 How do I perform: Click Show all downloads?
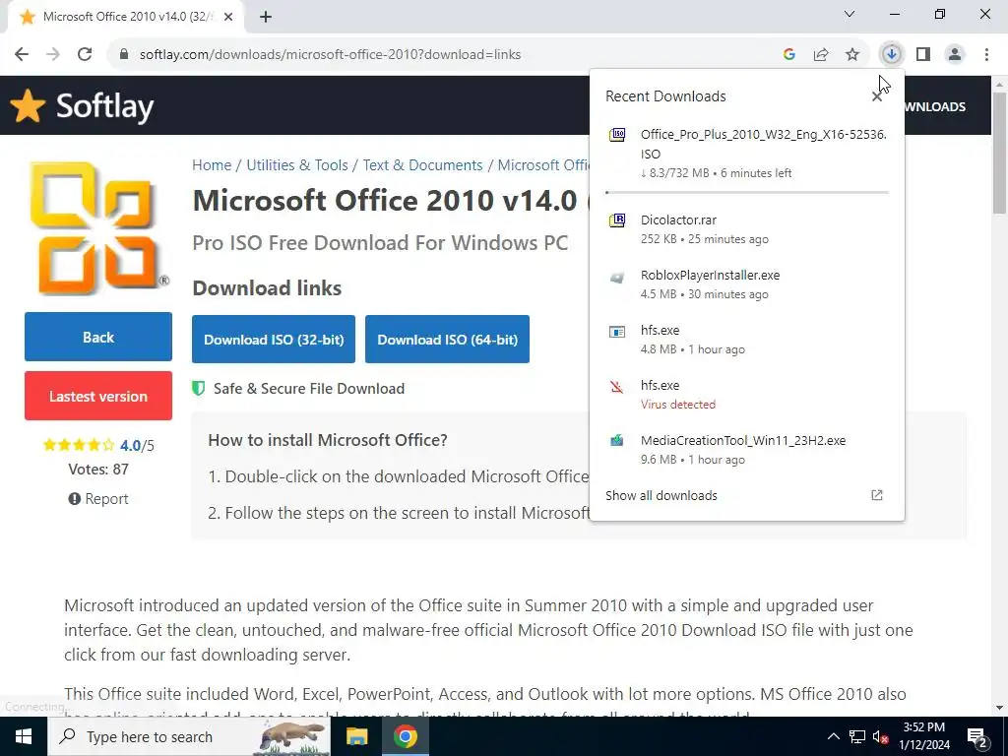pos(661,496)
